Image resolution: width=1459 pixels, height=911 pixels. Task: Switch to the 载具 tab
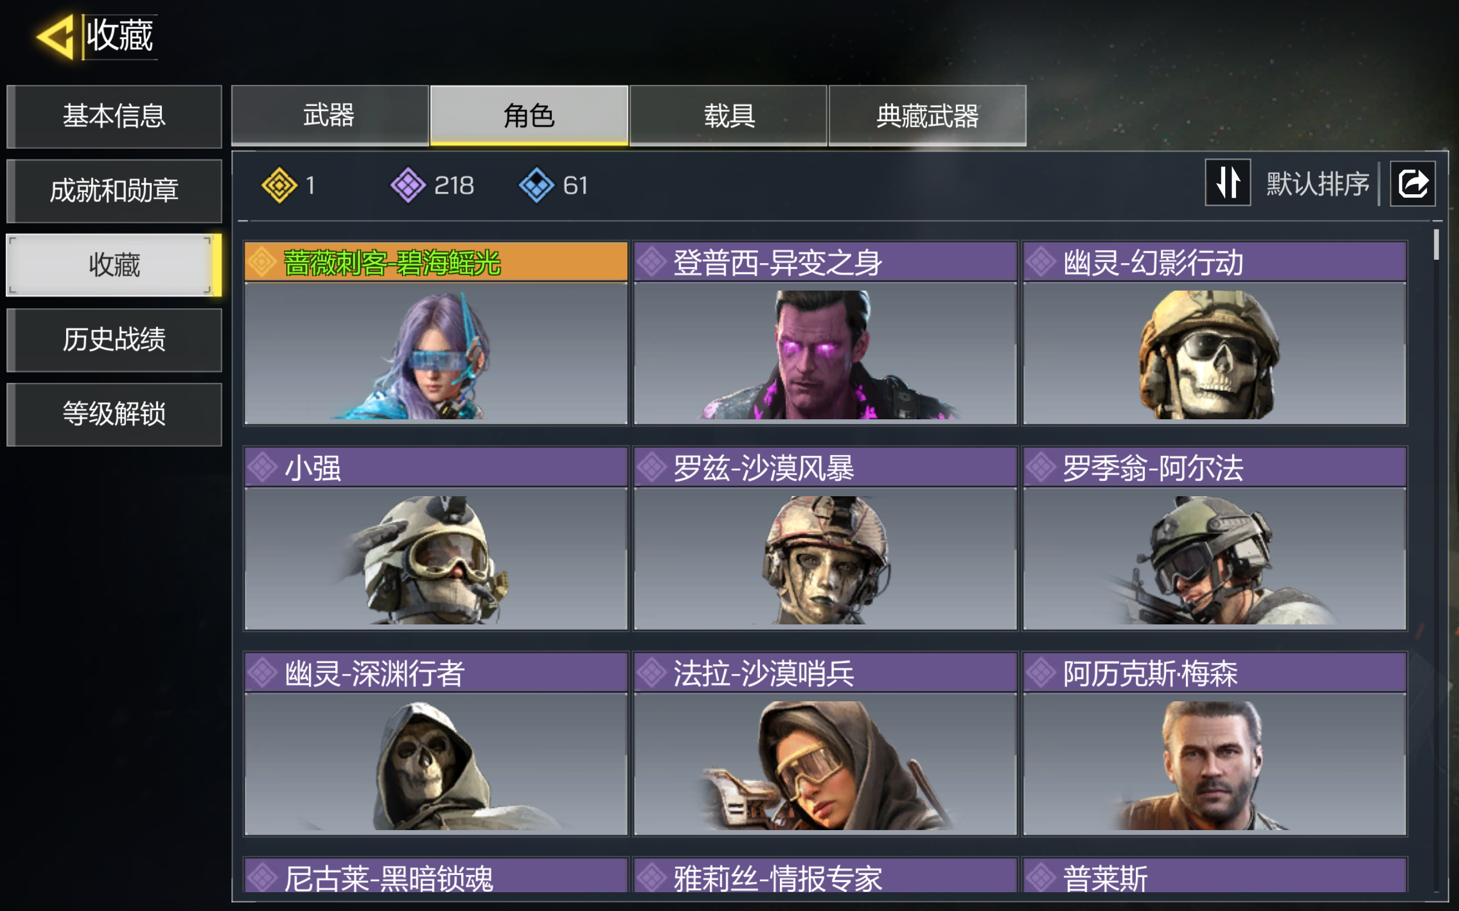tap(728, 115)
